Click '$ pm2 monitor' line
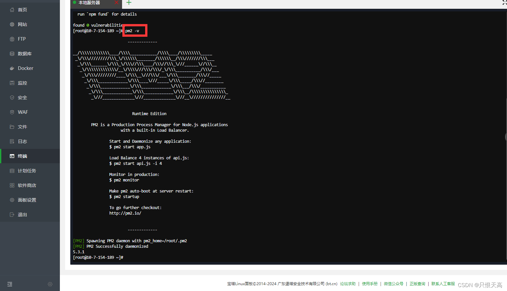507x291 pixels. pos(124,180)
